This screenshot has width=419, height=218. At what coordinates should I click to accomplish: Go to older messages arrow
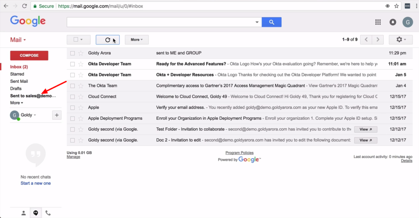[x=378, y=39]
